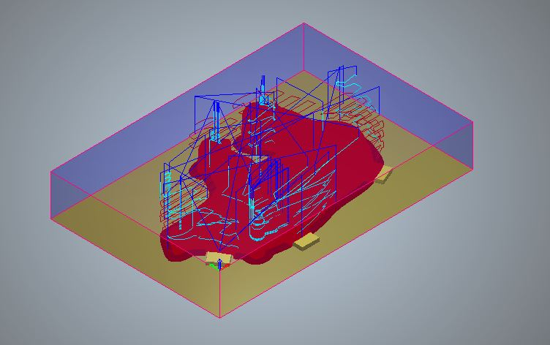Click the yellow tab on the model's right edge

383,173
